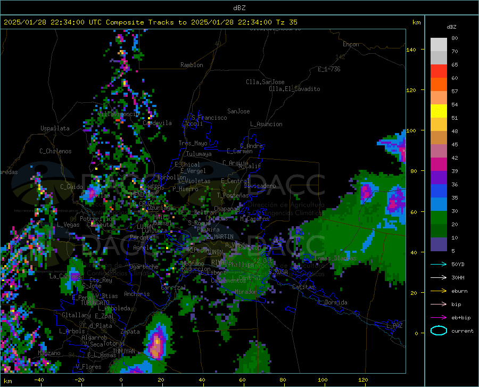This screenshot has height=387, width=479.
Task: Click the dBZ label above the color scale
Action: (451, 27)
